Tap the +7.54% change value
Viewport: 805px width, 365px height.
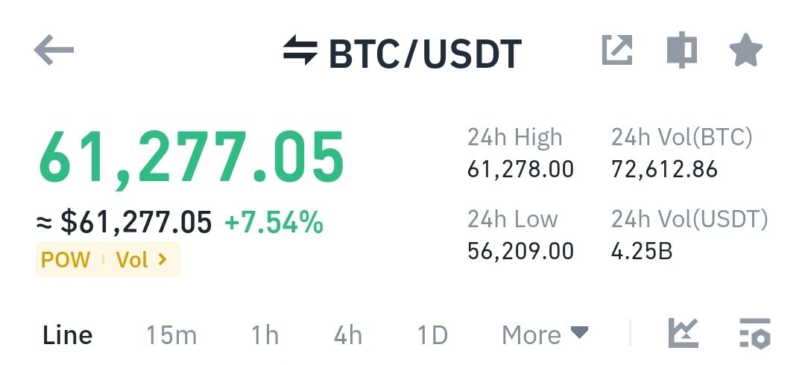274,223
